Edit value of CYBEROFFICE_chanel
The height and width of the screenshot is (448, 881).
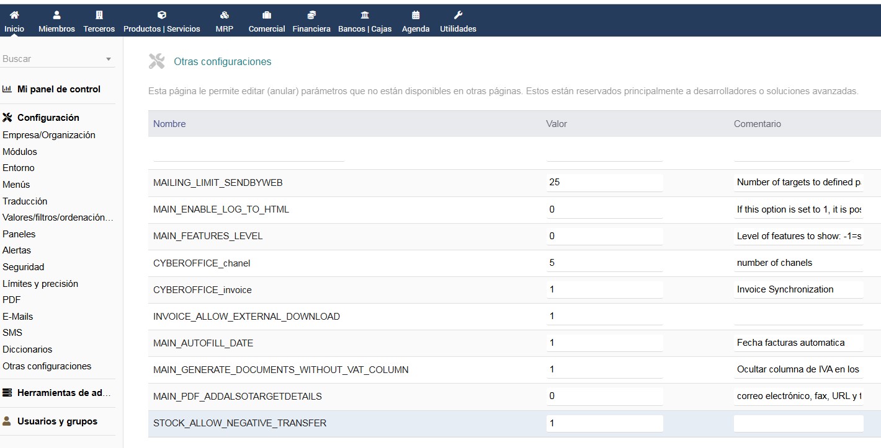[604, 263]
